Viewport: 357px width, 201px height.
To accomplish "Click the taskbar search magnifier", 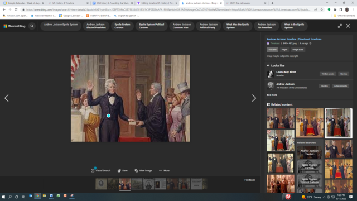I will coord(10,197).
